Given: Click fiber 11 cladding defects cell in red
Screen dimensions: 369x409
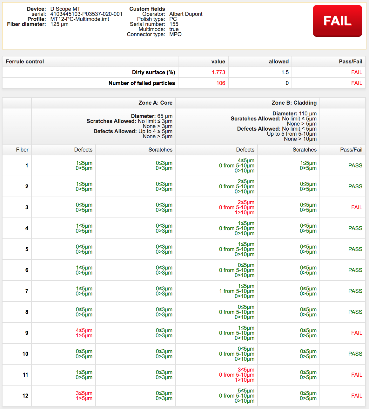Looking at the screenshot, I should [x=237, y=375].
